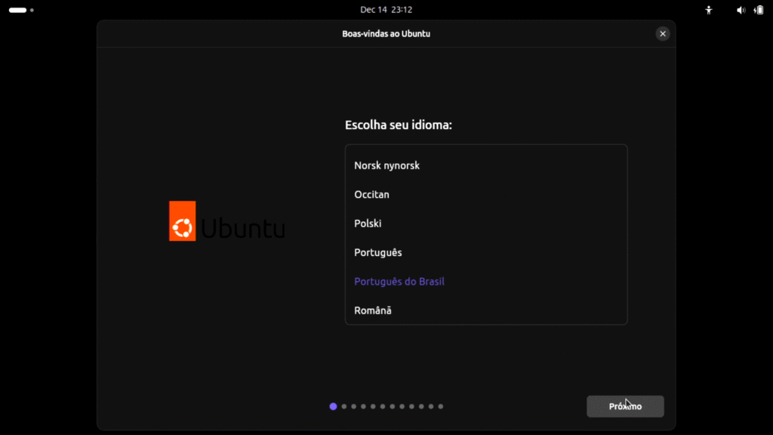The height and width of the screenshot is (435, 773).
Task: Close the Boas-vindas ao Ubuntu window
Action: pos(662,33)
